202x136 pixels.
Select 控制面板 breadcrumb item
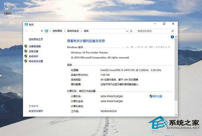tap(57, 31)
